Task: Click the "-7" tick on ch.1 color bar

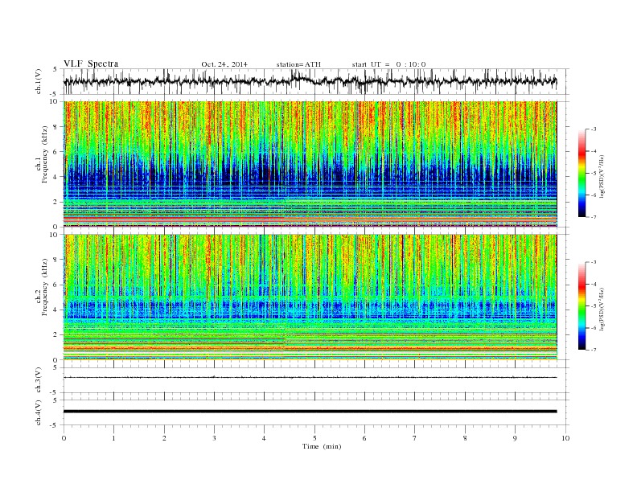Action: tap(593, 217)
